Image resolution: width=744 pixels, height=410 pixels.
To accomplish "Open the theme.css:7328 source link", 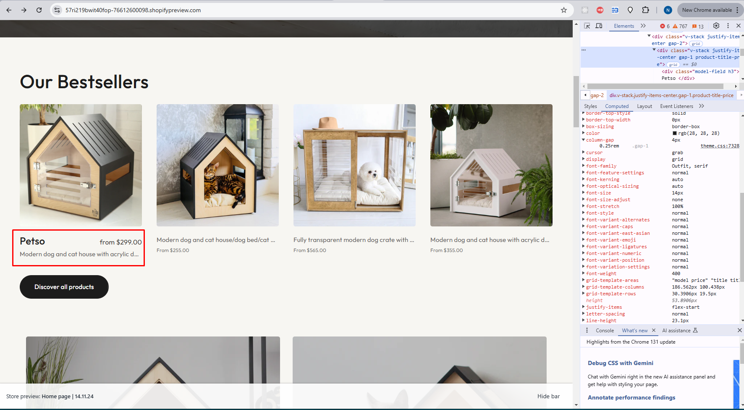I will [720, 146].
